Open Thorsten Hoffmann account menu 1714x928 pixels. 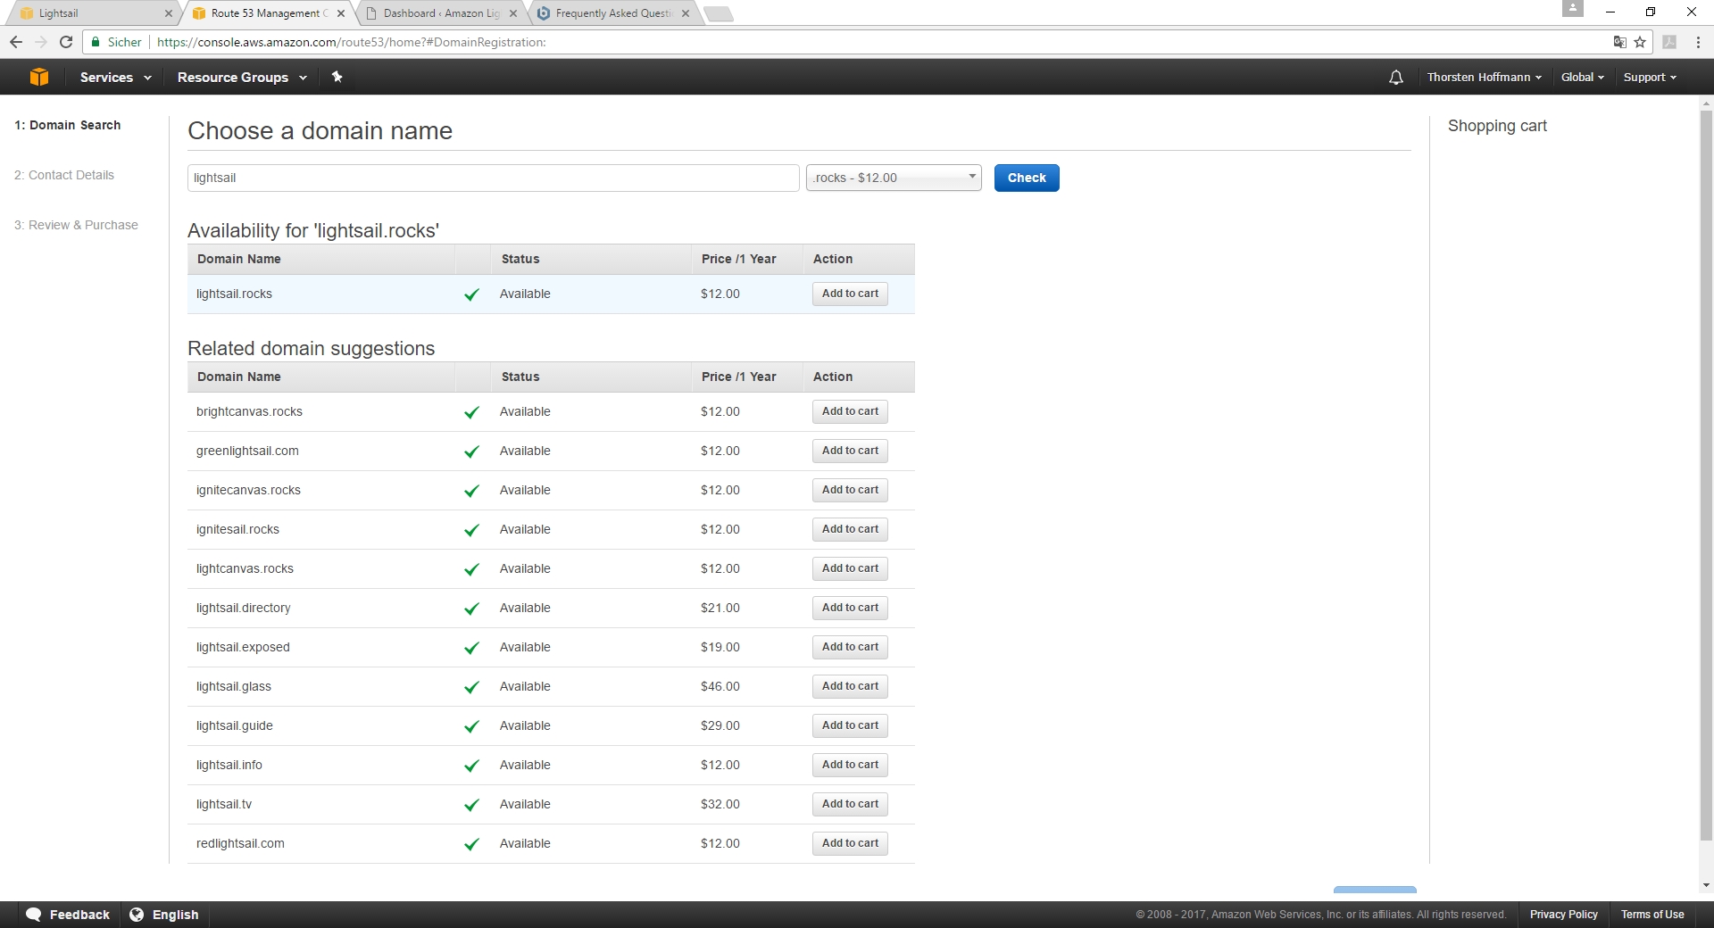[x=1484, y=78]
